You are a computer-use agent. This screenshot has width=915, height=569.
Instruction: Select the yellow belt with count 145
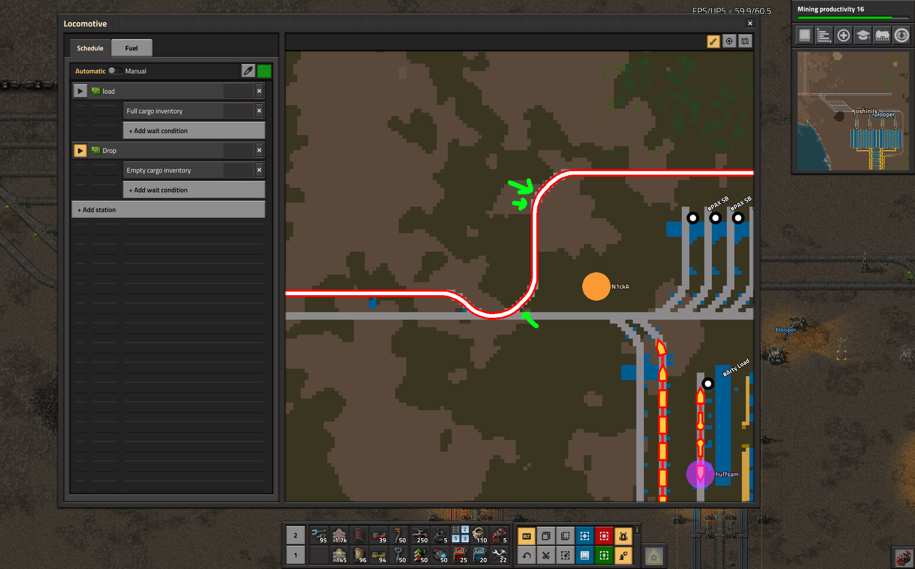click(x=340, y=555)
